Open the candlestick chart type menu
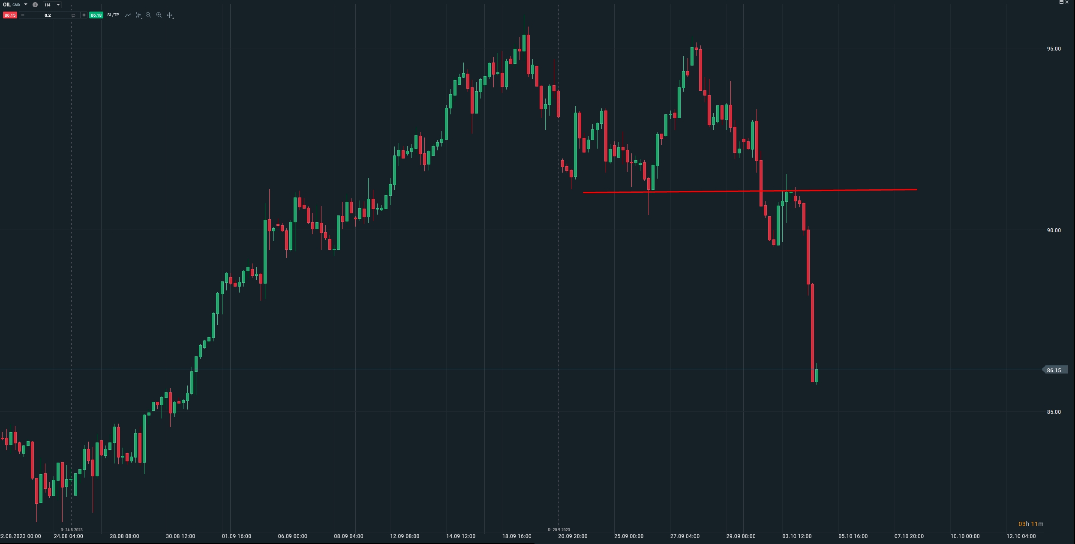 pyautogui.click(x=138, y=15)
